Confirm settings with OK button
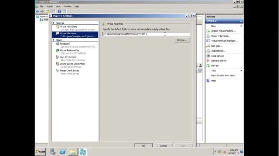Image resolution: width=279 pixels, height=156 pixels. point(143,146)
